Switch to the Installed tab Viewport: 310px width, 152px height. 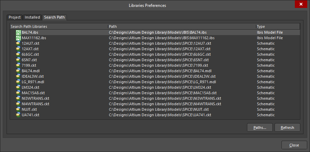(x=32, y=18)
